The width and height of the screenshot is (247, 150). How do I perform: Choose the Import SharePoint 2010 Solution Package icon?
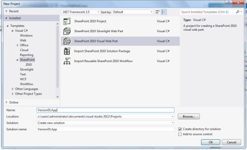click(67, 51)
